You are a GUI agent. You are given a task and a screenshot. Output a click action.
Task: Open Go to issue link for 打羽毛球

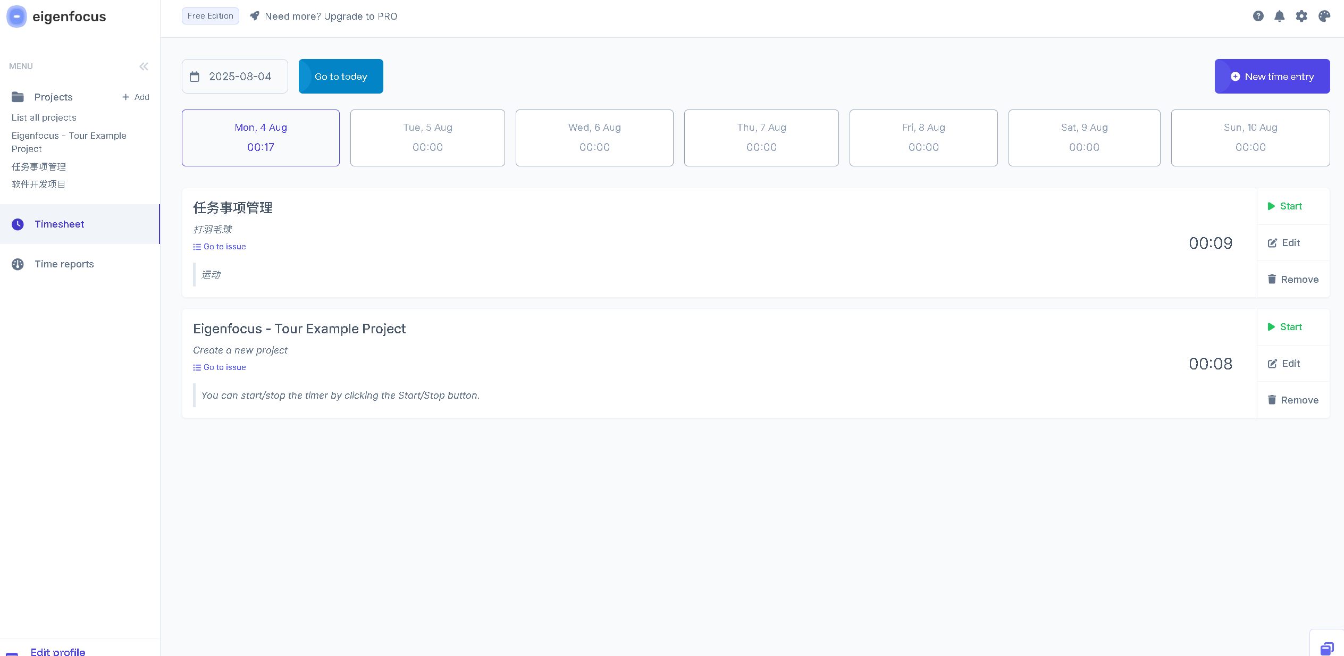point(220,247)
